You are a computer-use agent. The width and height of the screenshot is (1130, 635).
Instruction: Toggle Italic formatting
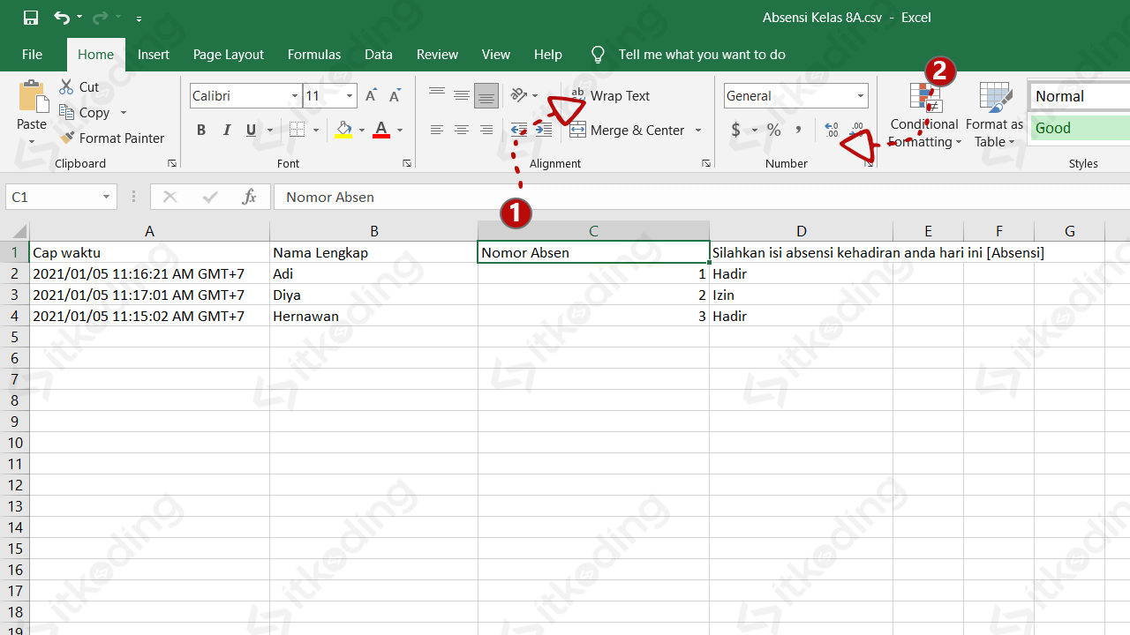pyautogui.click(x=227, y=131)
